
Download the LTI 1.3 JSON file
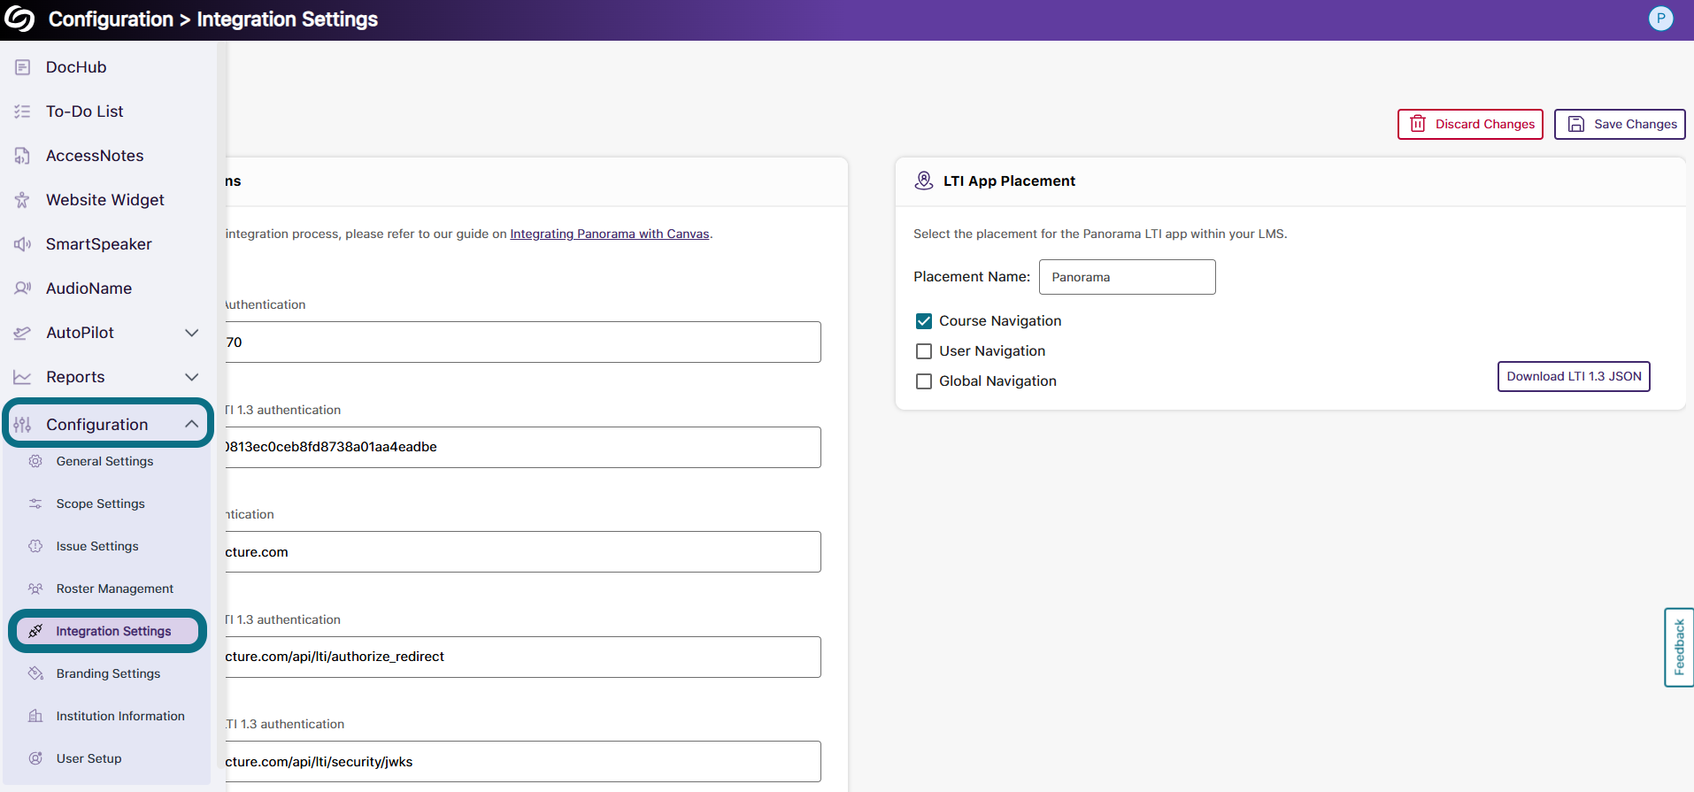[1573, 376]
